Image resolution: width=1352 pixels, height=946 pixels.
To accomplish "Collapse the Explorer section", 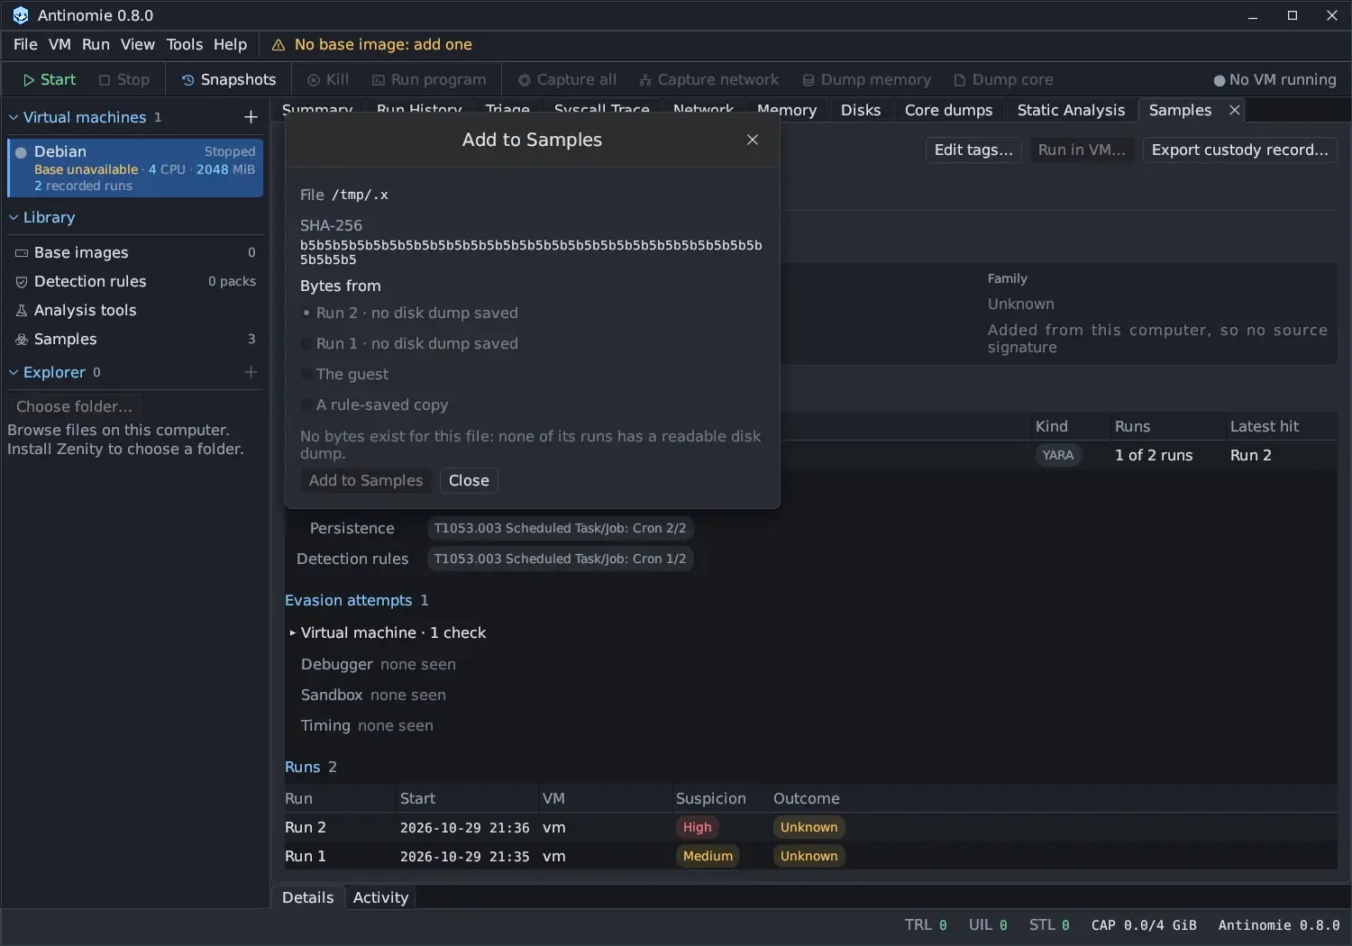I will point(14,372).
